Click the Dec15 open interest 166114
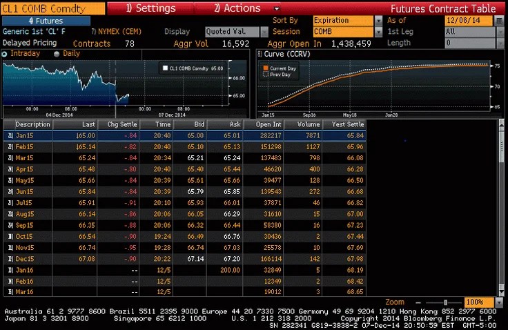This screenshot has height=330, width=508. coord(271,259)
